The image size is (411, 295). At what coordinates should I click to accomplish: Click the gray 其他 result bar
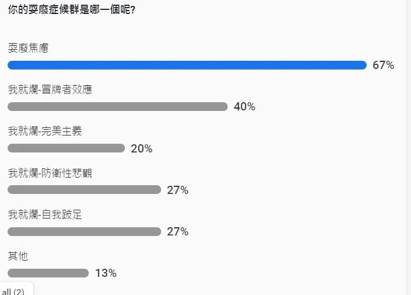click(x=48, y=273)
